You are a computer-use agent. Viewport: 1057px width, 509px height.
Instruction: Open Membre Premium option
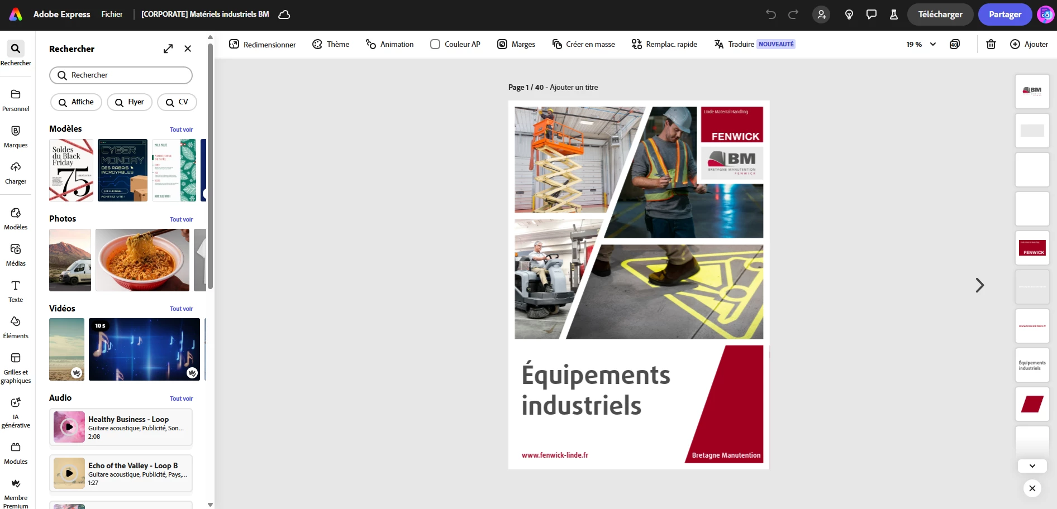pos(16,493)
